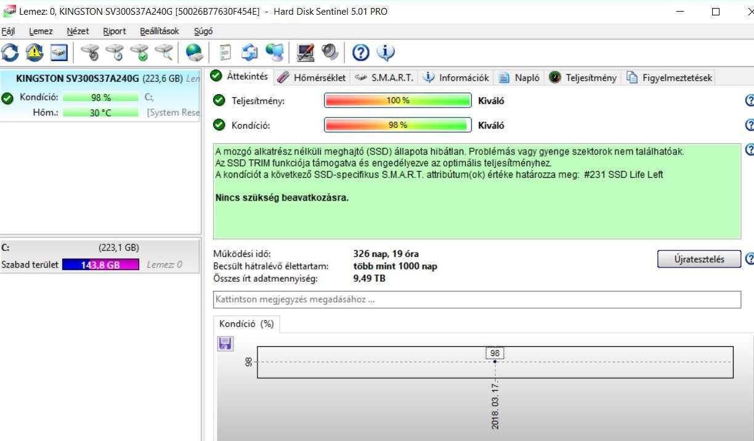Viewport: 754px width, 441px height.
Task: Click the speaker sound toolbar icon
Action: (x=330, y=52)
